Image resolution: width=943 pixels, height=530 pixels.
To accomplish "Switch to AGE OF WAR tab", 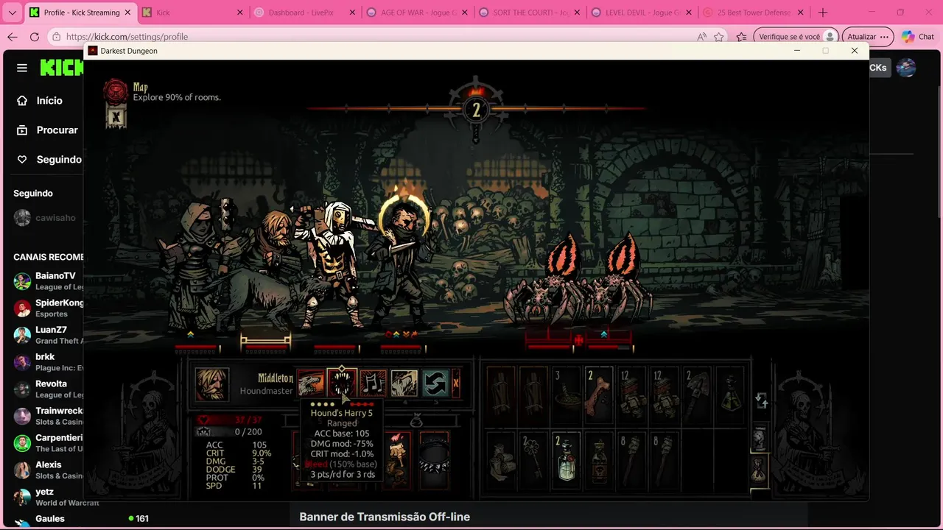I will [x=416, y=13].
